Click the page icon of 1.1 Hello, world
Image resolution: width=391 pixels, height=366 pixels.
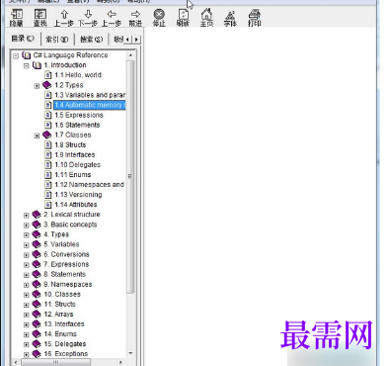coord(48,75)
